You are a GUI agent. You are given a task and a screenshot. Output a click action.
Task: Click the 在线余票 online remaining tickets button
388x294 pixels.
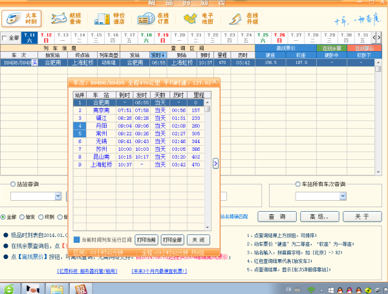(x=332, y=48)
